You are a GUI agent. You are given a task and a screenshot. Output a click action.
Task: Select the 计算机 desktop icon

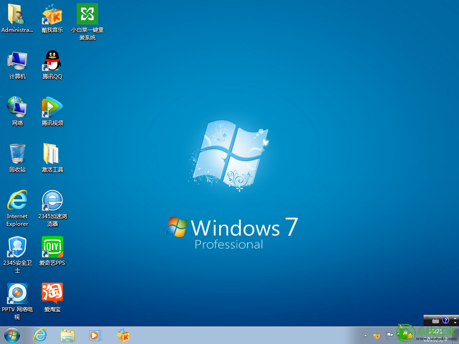point(17,61)
